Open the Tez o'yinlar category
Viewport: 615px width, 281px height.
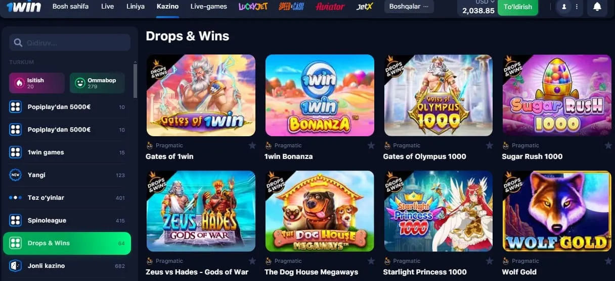point(67,198)
